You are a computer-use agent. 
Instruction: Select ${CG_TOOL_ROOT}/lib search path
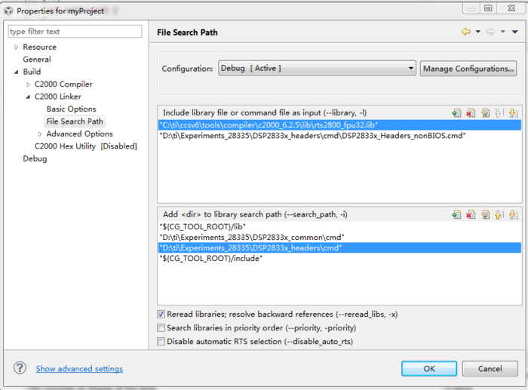pos(339,226)
